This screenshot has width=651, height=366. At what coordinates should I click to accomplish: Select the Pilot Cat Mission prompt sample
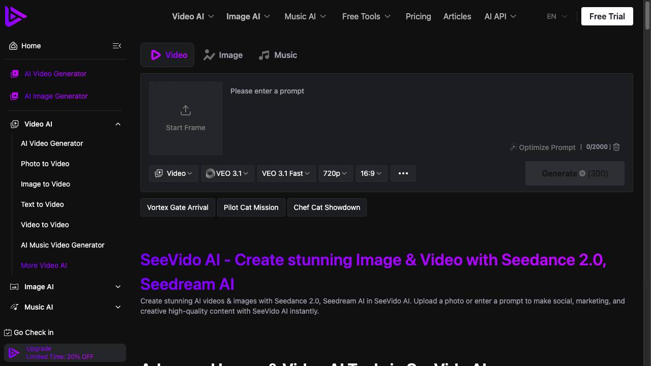pos(251,207)
